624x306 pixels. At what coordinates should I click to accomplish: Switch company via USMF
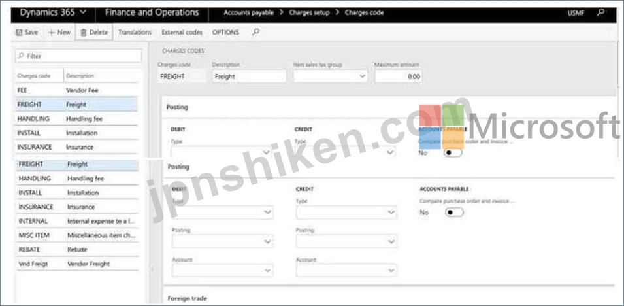576,13
